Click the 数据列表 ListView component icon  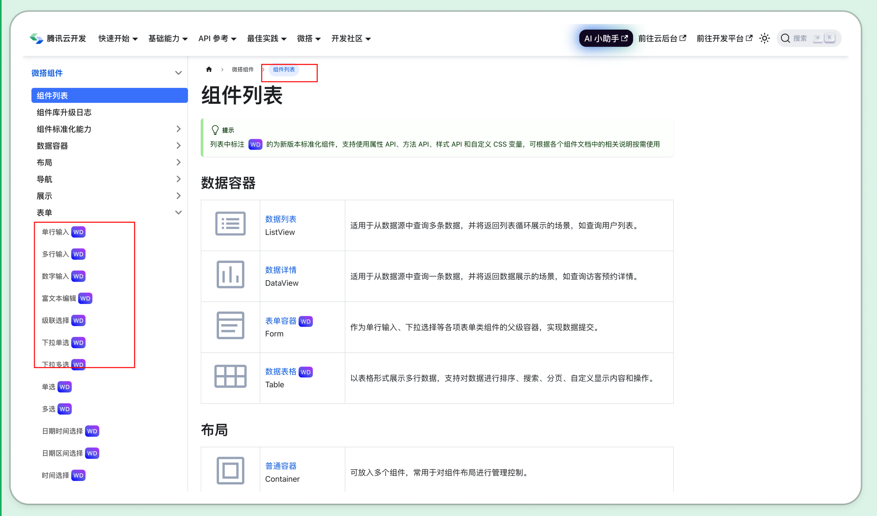[x=230, y=224]
